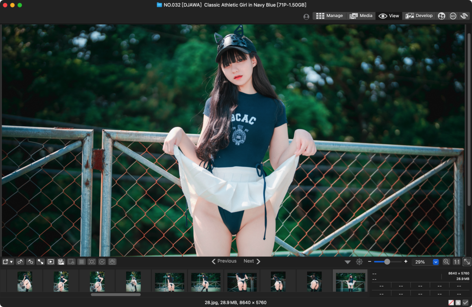
Task: Open the eye messages icon at far right
Action: point(465,16)
